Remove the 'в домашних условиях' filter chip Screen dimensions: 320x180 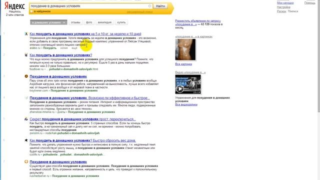tap(64, 22)
